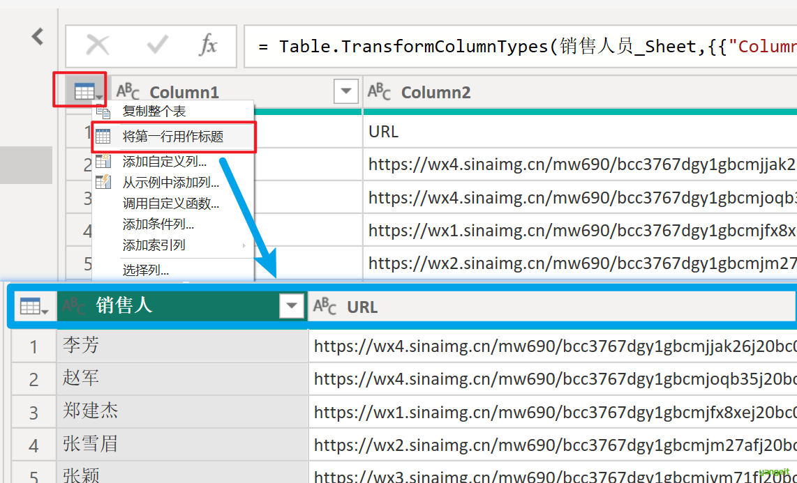Click the ABC type icon of Column1
The width and height of the screenshot is (797, 483).
pyautogui.click(x=128, y=91)
